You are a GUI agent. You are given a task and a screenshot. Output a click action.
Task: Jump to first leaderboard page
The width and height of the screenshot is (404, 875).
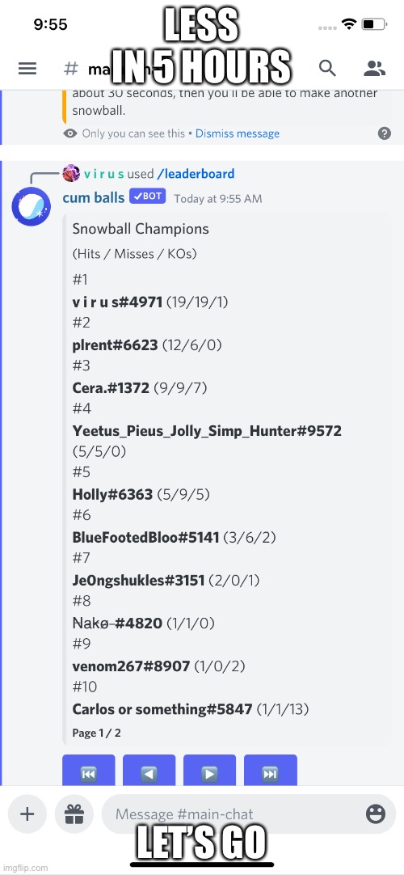[89, 771]
